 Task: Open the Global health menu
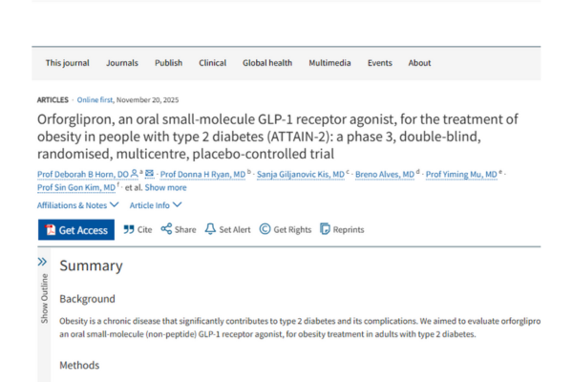pyautogui.click(x=267, y=63)
